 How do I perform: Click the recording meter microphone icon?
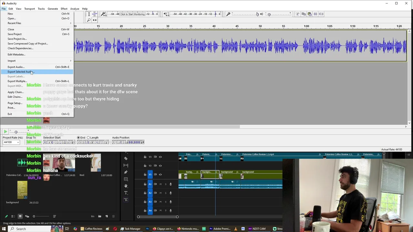pos(104,14)
